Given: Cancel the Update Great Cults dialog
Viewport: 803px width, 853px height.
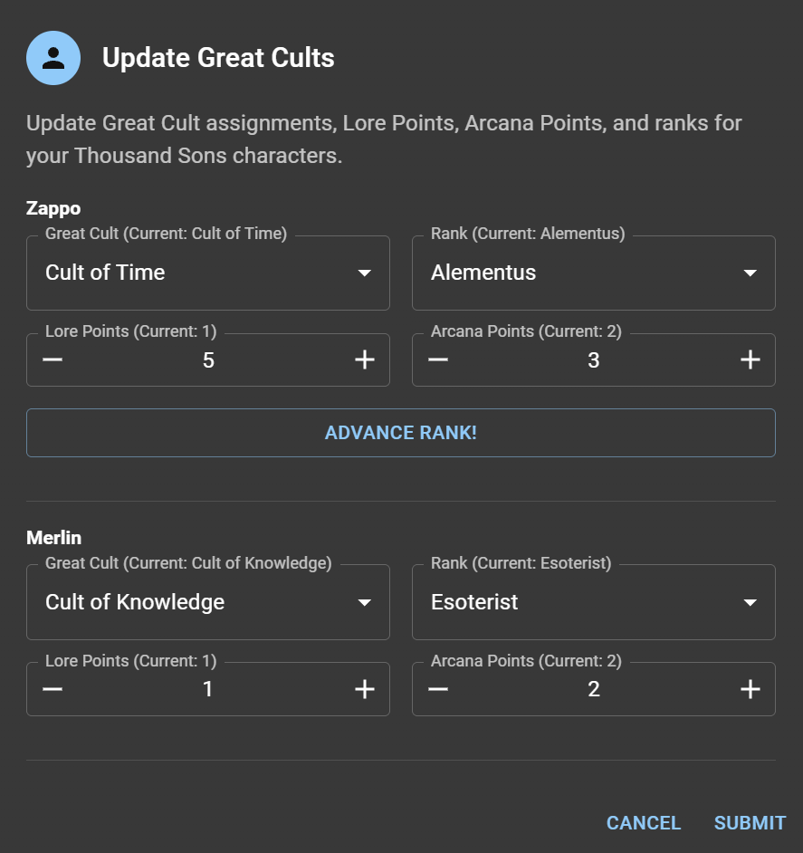Looking at the screenshot, I should (x=644, y=823).
